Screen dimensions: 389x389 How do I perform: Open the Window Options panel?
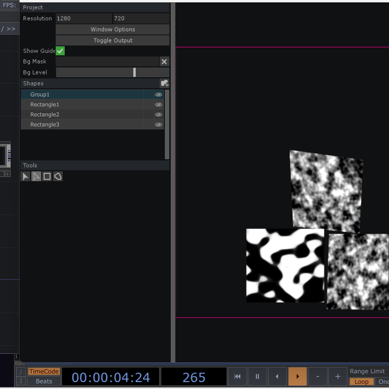[x=113, y=29]
